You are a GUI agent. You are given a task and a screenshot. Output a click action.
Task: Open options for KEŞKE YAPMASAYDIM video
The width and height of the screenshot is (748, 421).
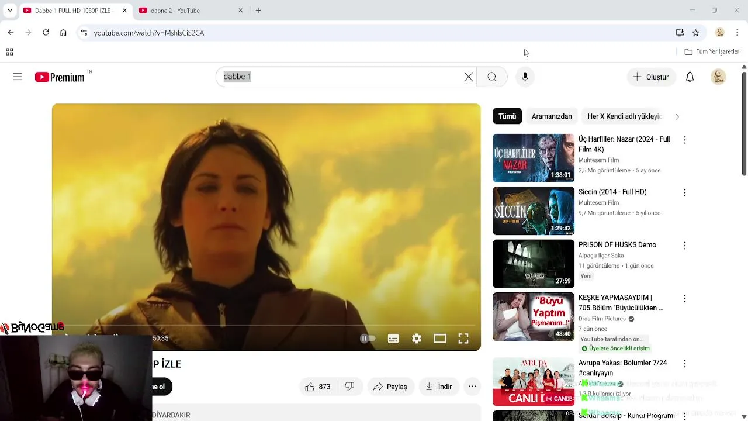pyautogui.click(x=685, y=299)
